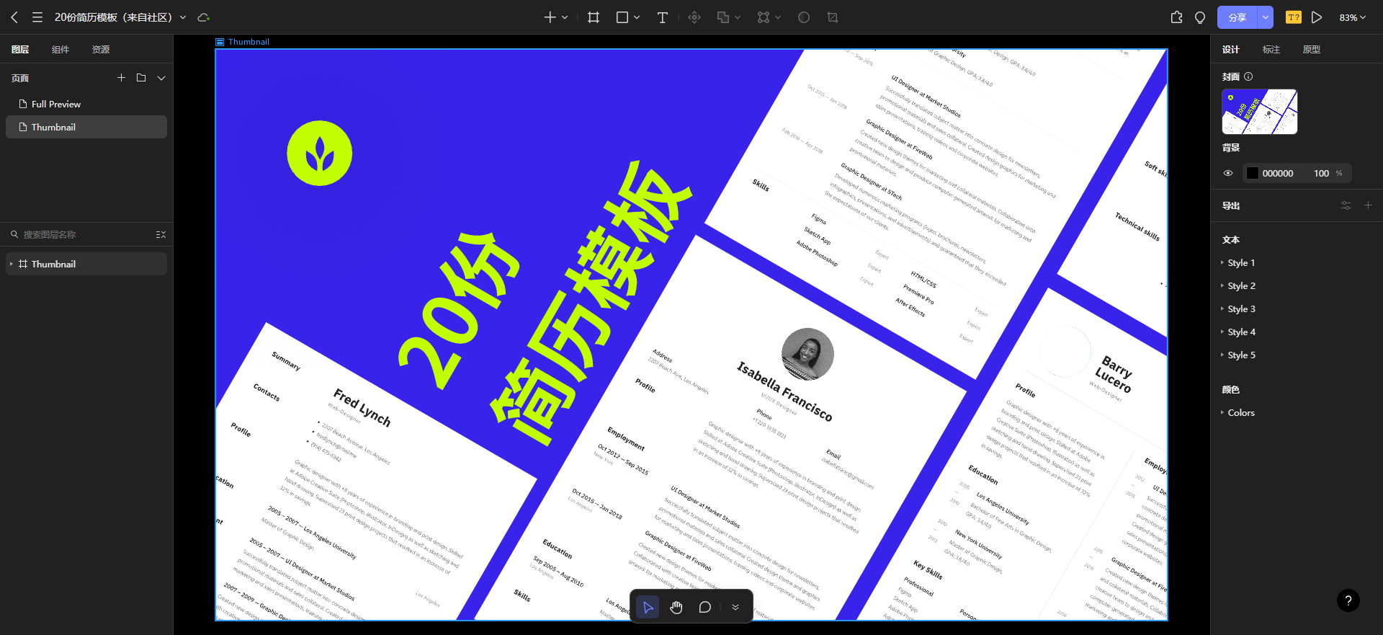Image resolution: width=1383 pixels, height=635 pixels.
Task: Click the background opacity value 100
Action: [x=1321, y=173]
